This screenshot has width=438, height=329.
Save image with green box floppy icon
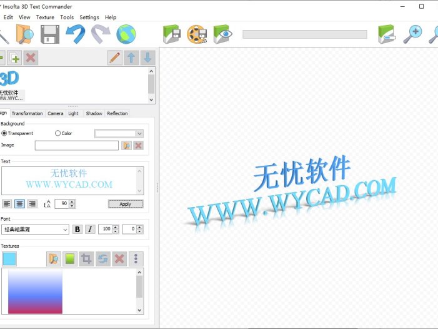[172, 34]
